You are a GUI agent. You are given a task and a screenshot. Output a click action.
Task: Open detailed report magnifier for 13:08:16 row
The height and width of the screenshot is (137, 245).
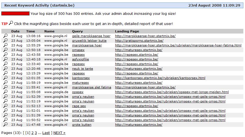click(5, 36)
